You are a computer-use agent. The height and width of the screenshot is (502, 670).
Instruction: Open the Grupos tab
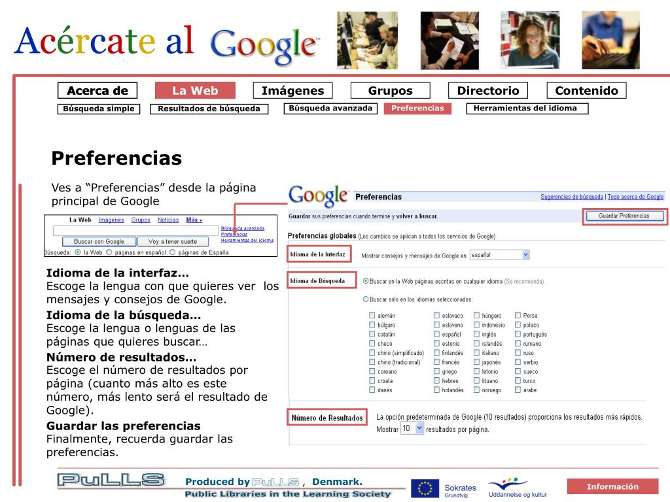[390, 90]
